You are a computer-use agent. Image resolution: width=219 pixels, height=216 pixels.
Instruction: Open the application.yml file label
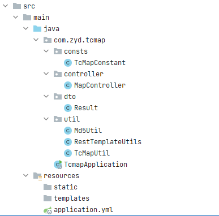point(84,210)
